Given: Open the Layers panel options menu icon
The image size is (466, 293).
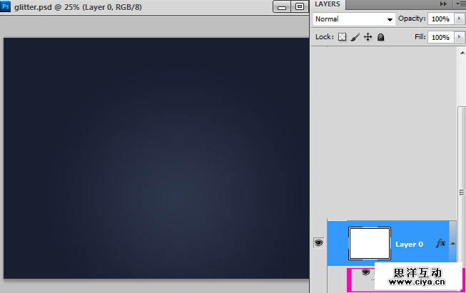Looking at the screenshot, I should [x=460, y=4].
